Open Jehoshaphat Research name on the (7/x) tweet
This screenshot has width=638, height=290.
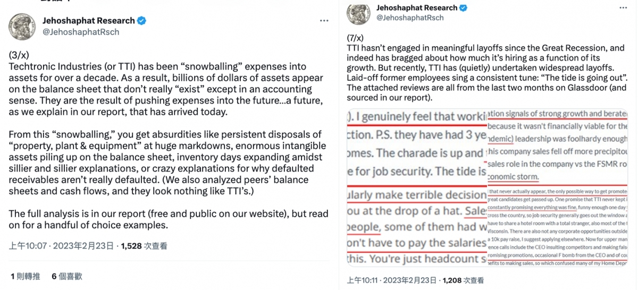point(416,8)
